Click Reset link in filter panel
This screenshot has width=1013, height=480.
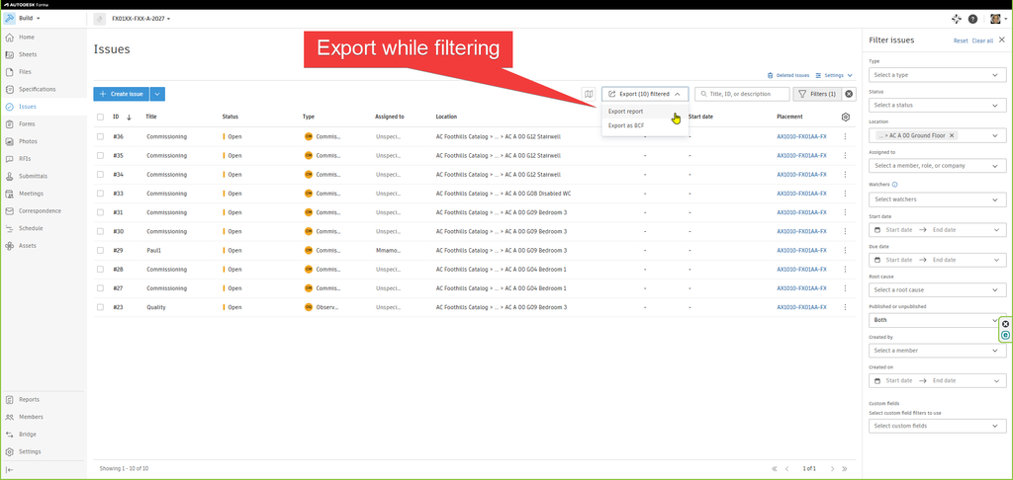[961, 40]
